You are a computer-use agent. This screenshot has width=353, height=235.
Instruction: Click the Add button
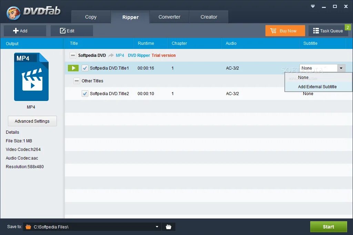25,31
